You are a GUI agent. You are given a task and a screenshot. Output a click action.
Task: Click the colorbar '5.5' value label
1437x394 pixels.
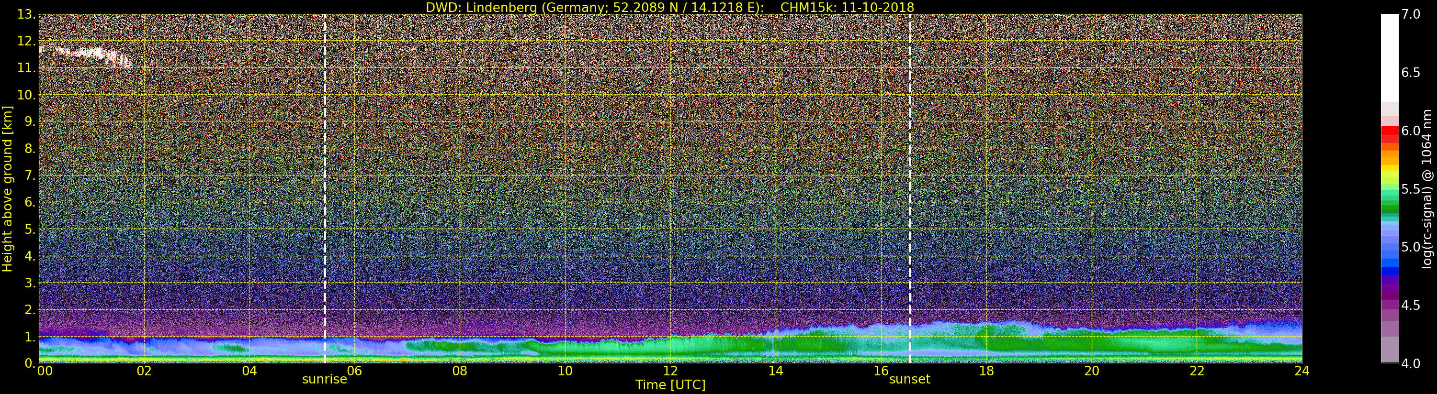pos(1411,189)
